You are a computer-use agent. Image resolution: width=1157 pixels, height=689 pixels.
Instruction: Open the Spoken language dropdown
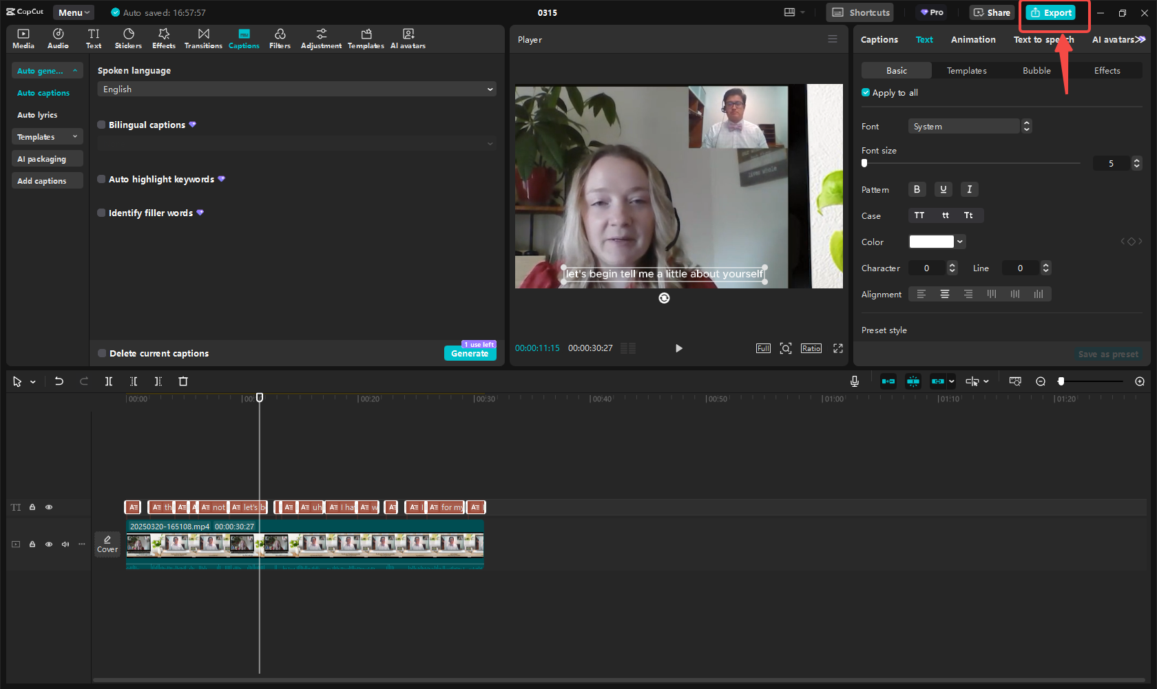pos(296,89)
